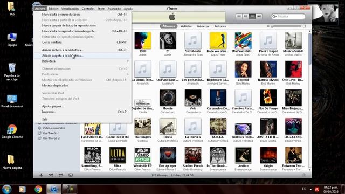Select the Flor De Fuego album

(x=268, y=98)
